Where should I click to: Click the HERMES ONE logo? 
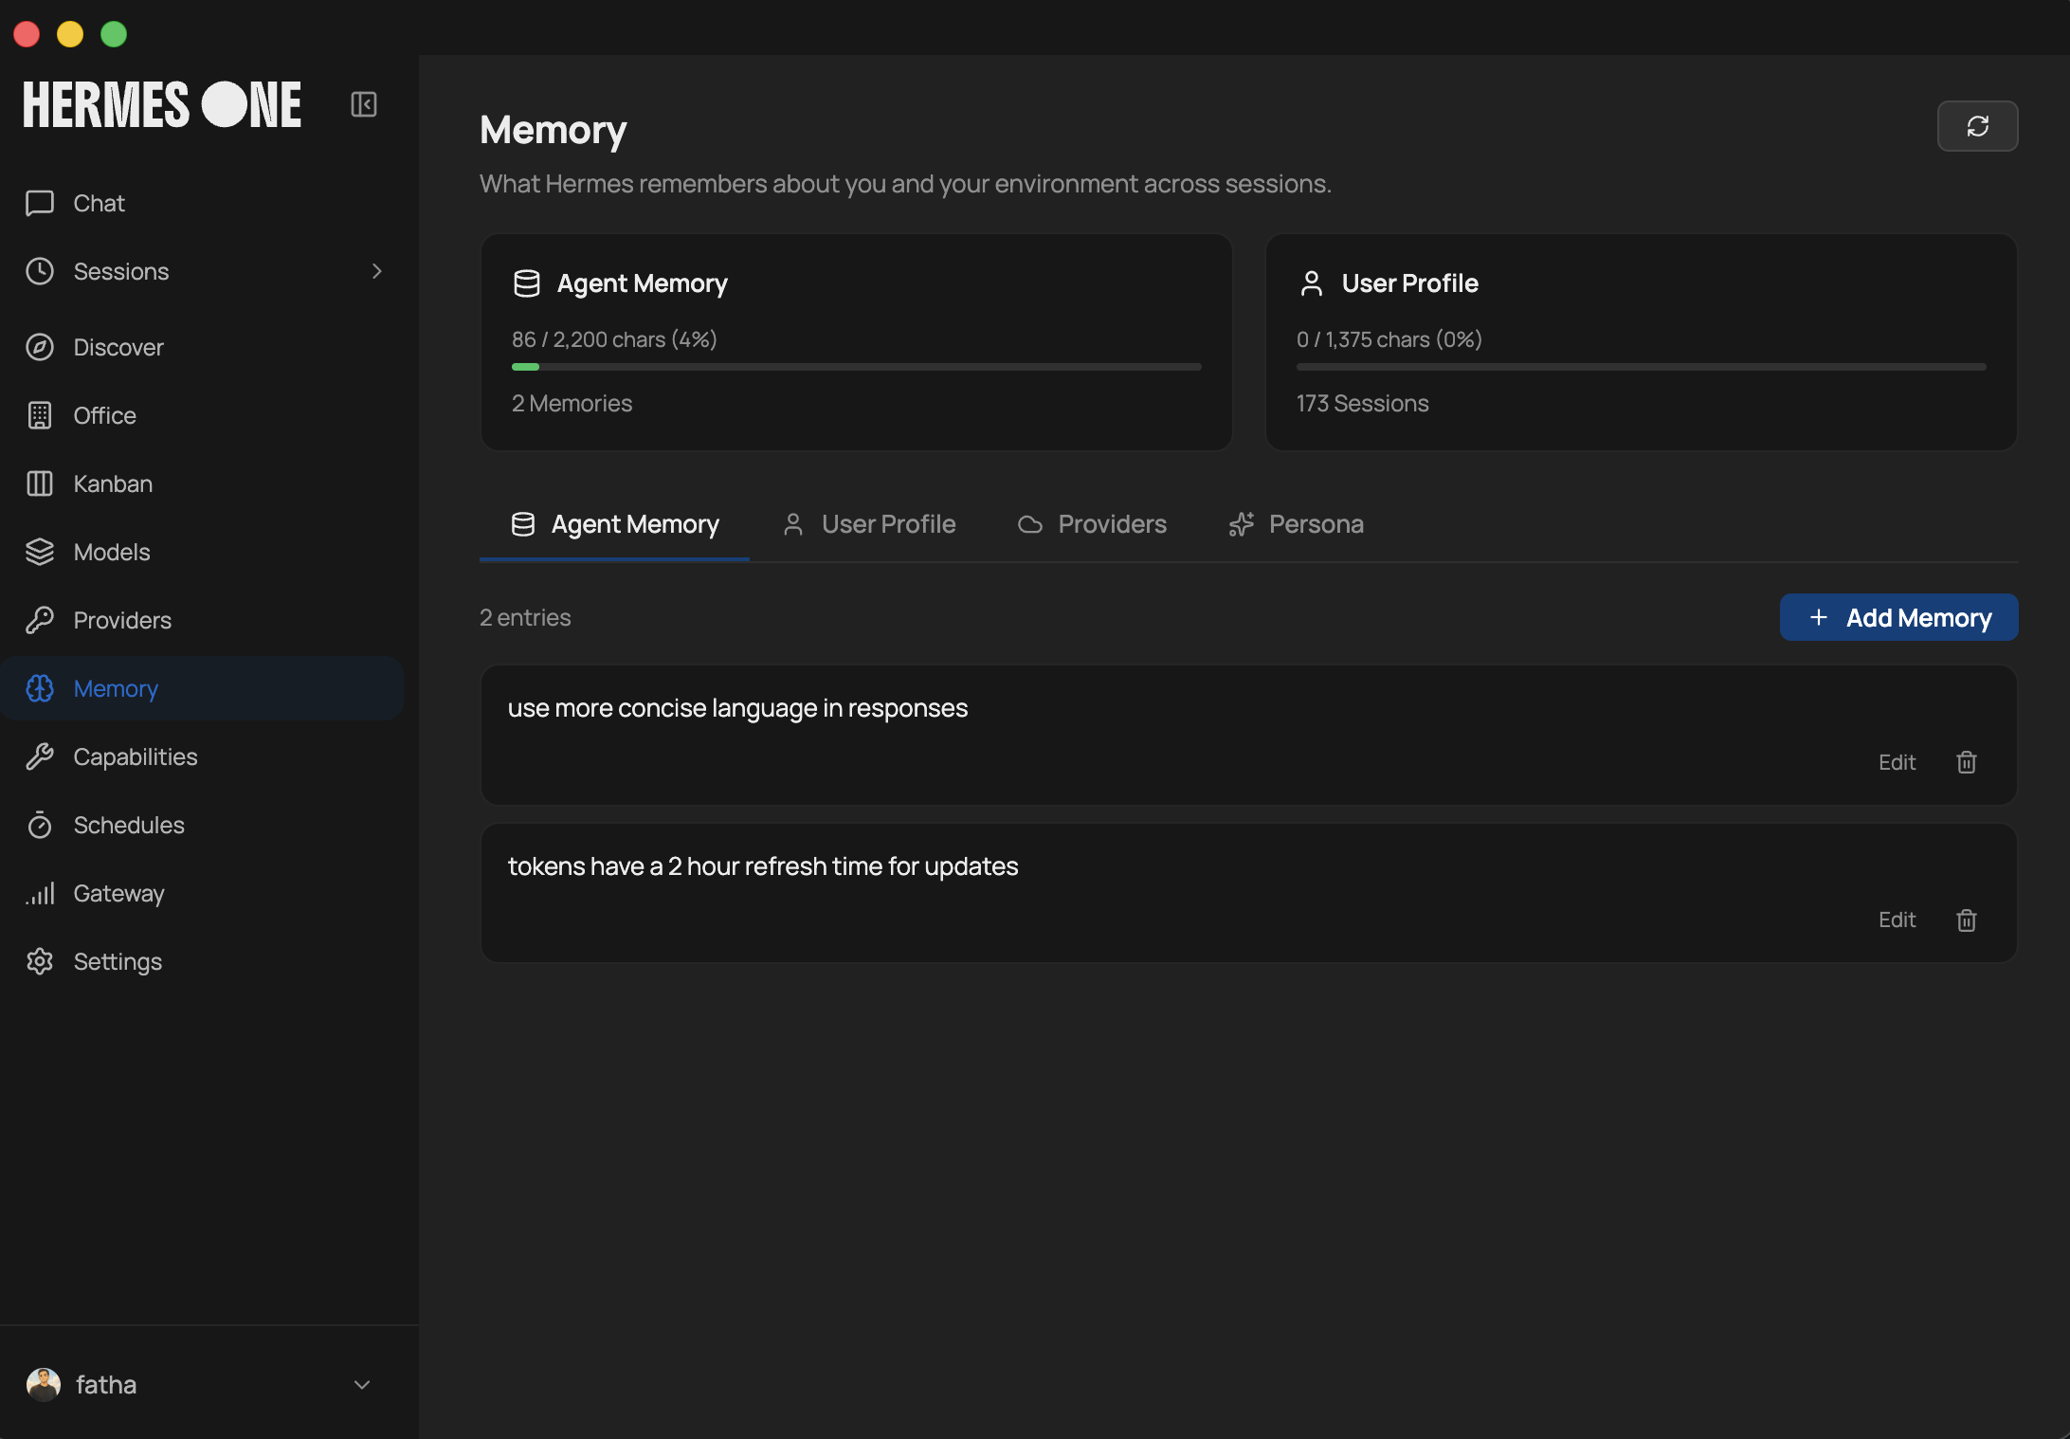pos(162,104)
